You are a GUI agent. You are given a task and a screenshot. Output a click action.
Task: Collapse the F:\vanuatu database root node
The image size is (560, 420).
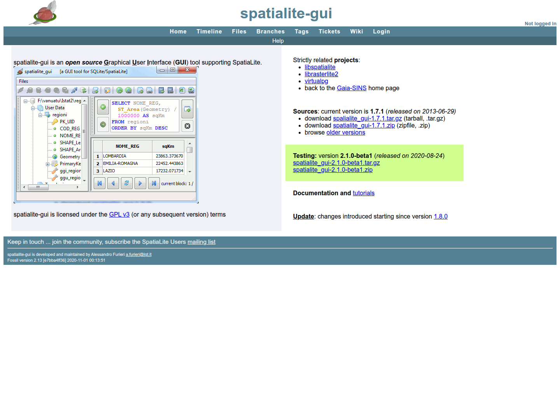(x=26, y=101)
